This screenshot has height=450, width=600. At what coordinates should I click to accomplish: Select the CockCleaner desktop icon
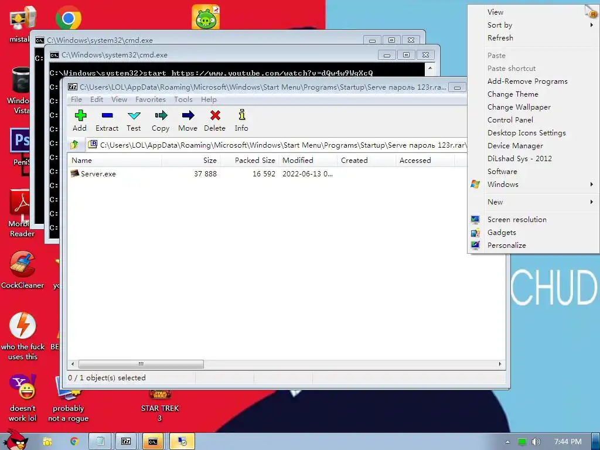pos(22,270)
